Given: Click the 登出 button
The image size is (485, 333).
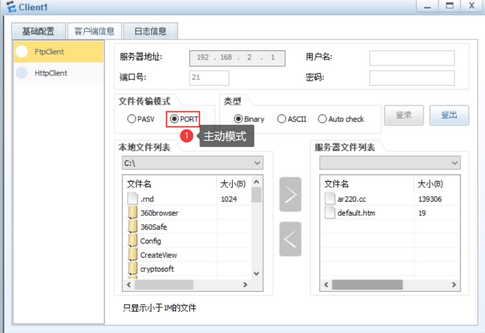Looking at the screenshot, I should coord(449,115).
